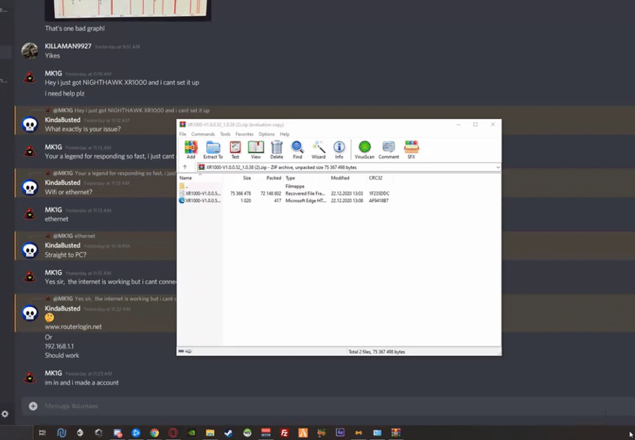Open Steam from taskbar
The height and width of the screenshot is (440, 635).
(229, 433)
